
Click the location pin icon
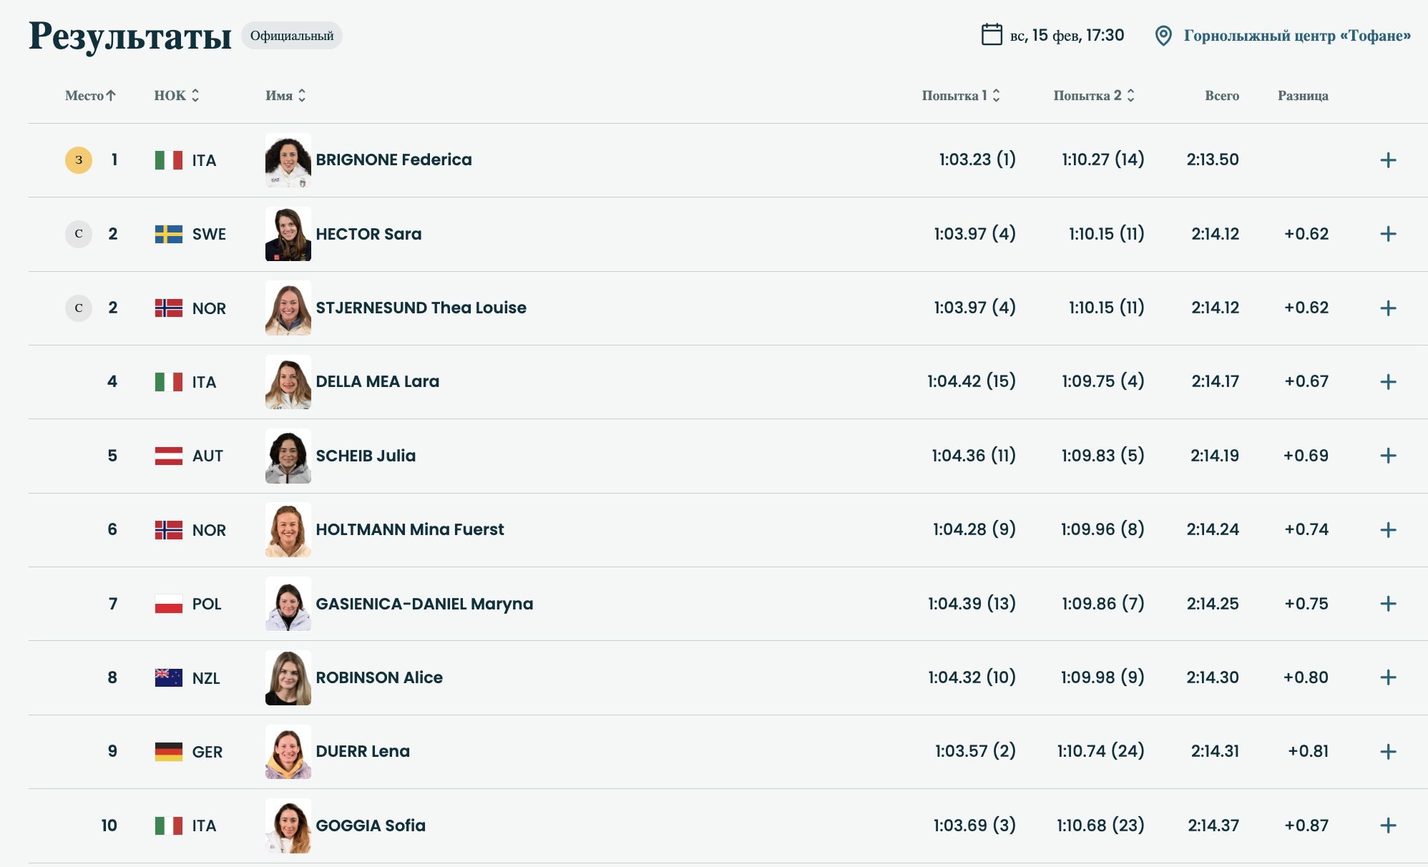pos(1163,35)
